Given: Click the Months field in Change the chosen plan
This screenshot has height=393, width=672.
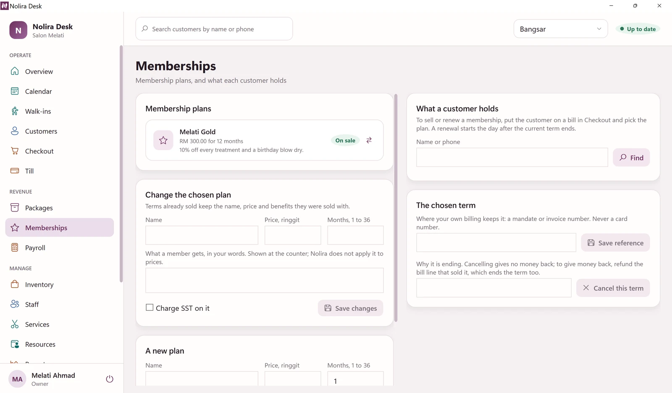Looking at the screenshot, I should coord(355,235).
